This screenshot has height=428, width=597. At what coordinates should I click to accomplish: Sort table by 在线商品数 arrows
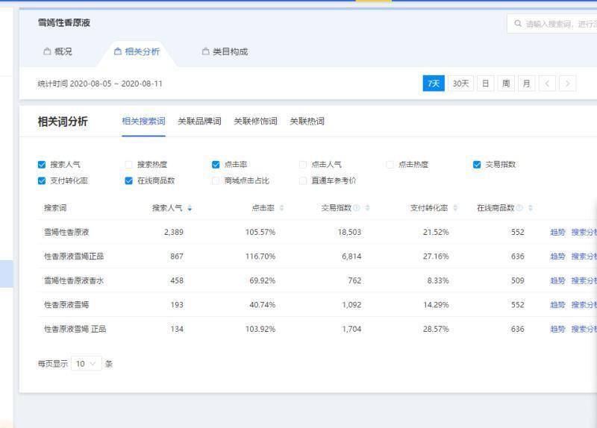(x=531, y=208)
